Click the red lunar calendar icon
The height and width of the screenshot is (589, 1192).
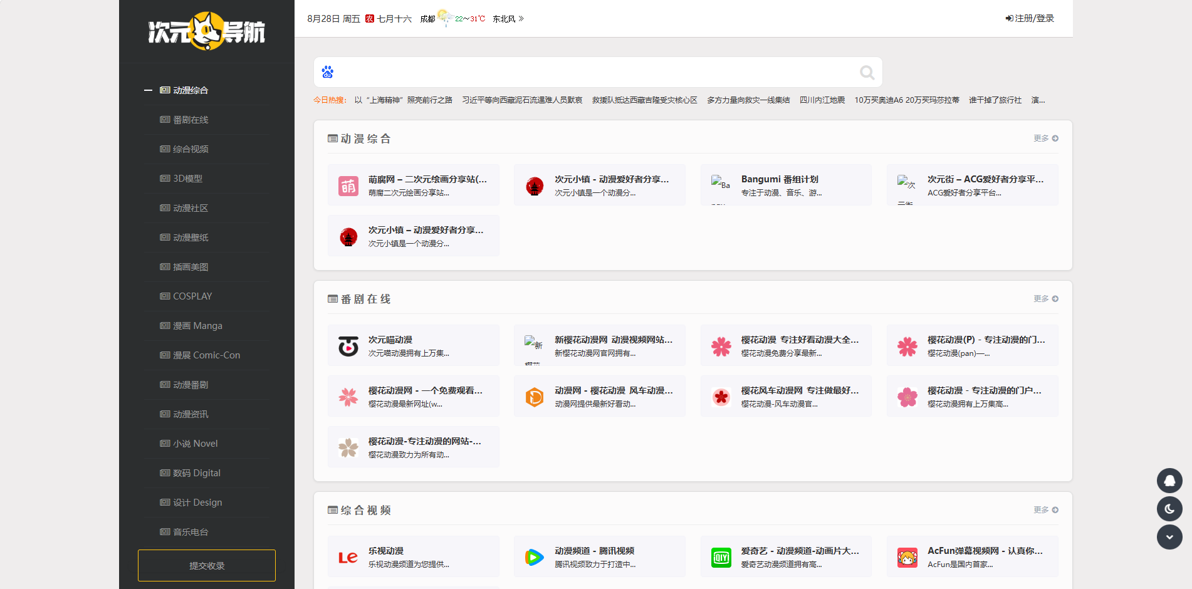point(370,19)
